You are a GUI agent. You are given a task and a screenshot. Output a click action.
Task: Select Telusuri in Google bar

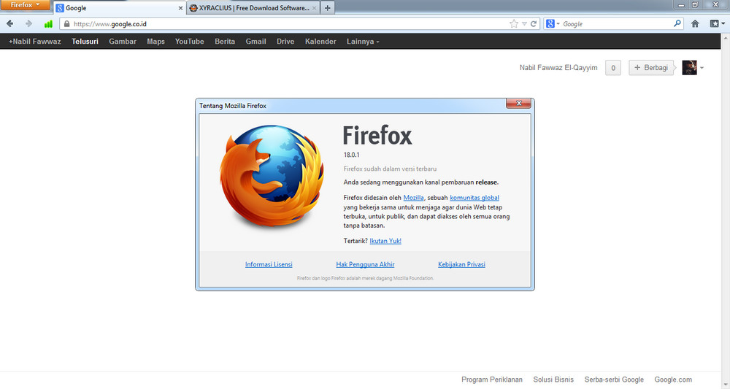point(85,42)
